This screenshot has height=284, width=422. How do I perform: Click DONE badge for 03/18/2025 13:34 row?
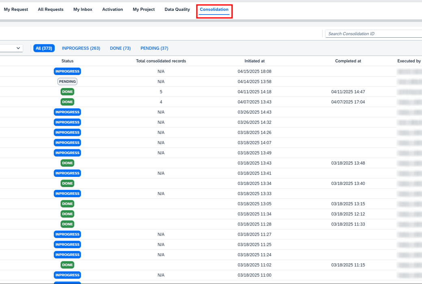coord(67,183)
